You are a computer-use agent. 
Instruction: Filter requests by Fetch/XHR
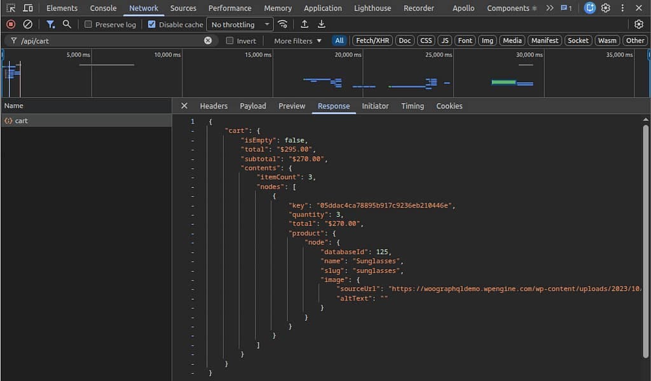click(373, 41)
